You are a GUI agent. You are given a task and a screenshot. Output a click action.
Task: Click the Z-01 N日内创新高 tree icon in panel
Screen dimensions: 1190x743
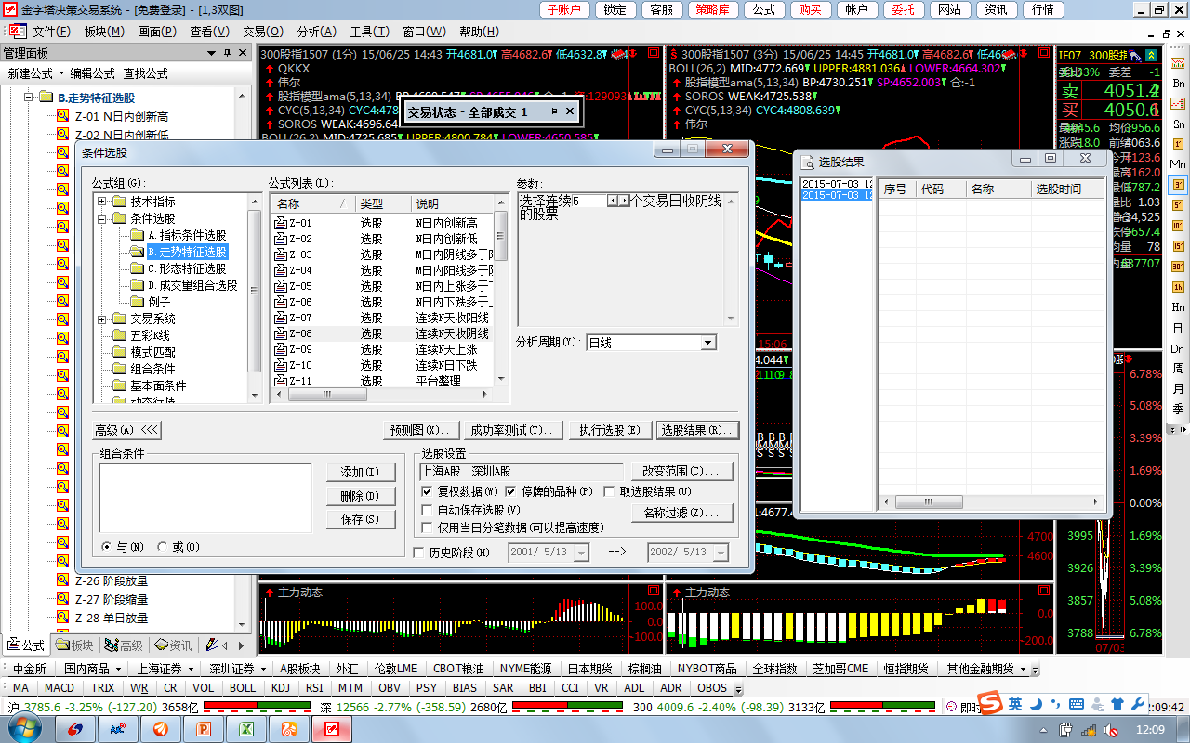(62, 116)
